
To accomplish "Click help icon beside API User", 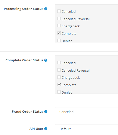I will [x=46, y=129].
